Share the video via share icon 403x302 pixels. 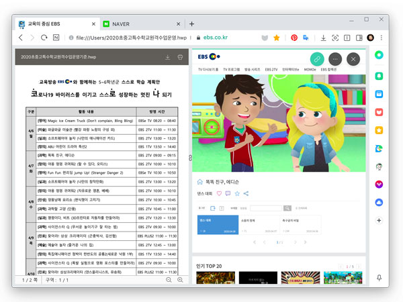coord(246,193)
